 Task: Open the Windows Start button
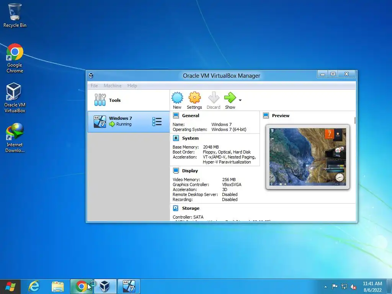[10, 286]
